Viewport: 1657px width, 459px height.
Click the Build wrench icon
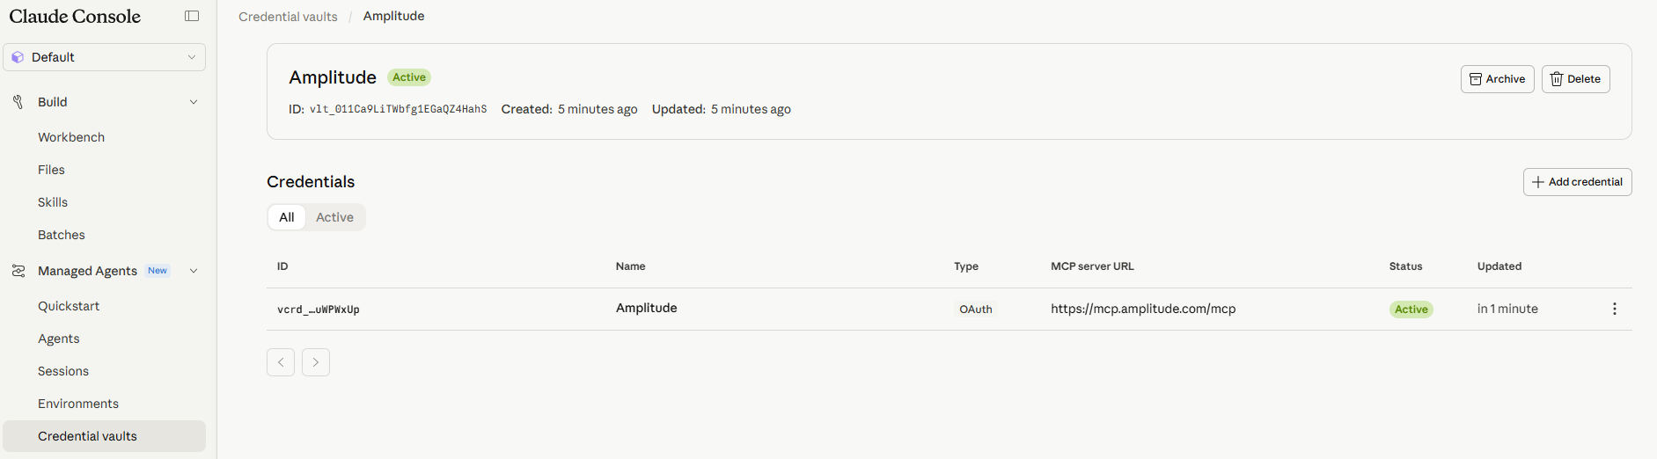18,102
